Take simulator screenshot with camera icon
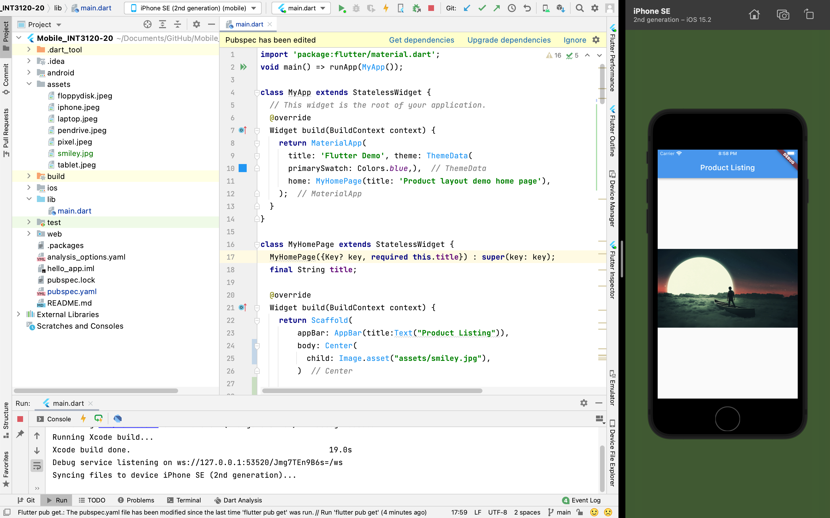 coord(783,15)
